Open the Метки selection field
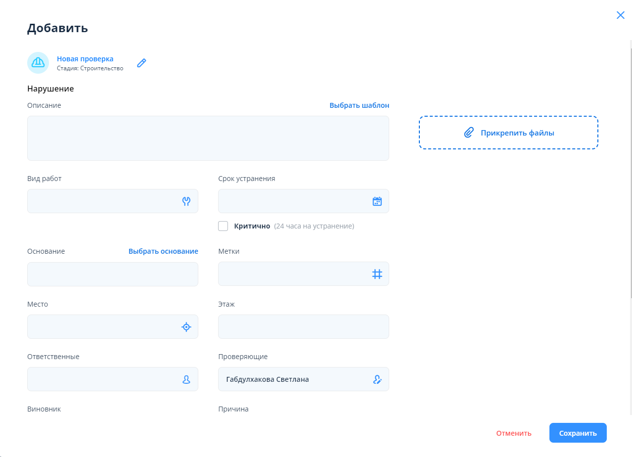Image resolution: width=632 pixels, height=457 pixels. [294, 274]
